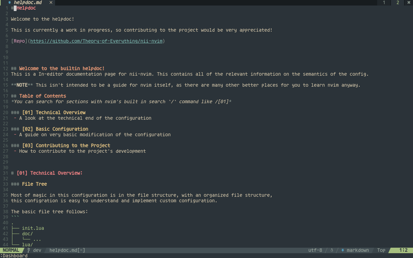Click the 'init.lua' entry in the file tree
Image resolution: width=413 pixels, height=258 pixels.
[x=33, y=228]
